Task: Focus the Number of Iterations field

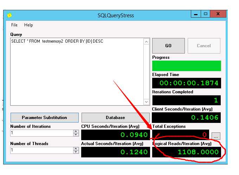Action: click(41, 133)
